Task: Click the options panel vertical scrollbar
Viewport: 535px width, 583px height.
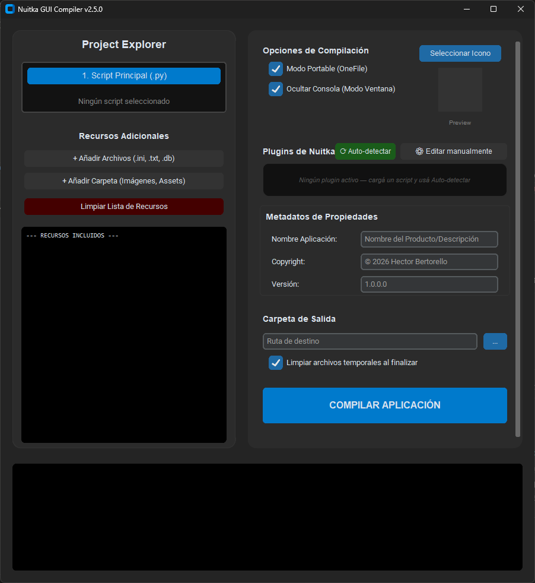Action: click(x=518, y=239)
